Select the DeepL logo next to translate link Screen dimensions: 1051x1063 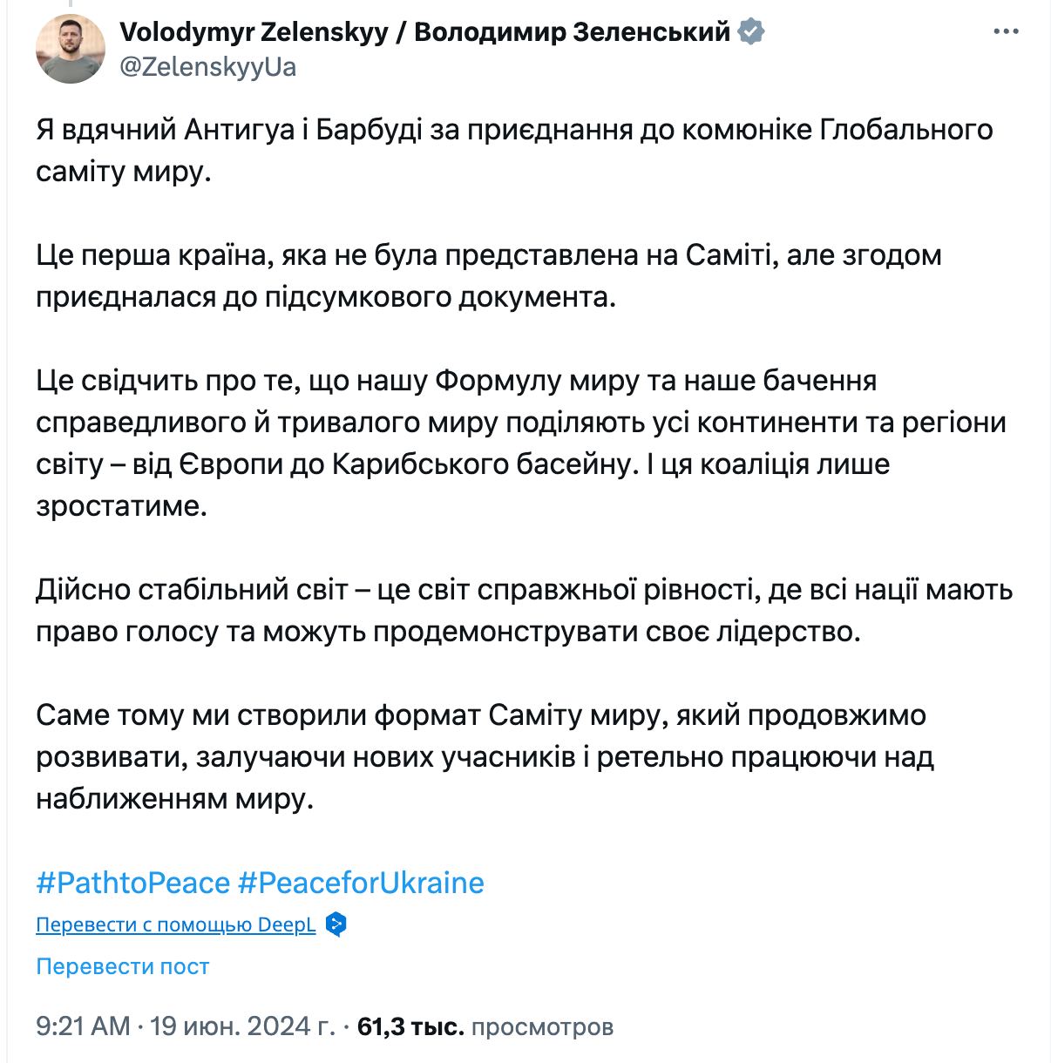coord(334,924)
